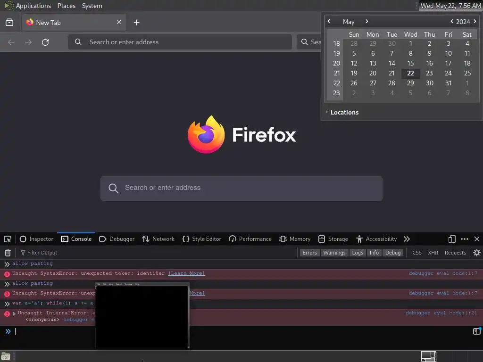The height and width of the screenshot is (362, 483).
Task: Open the Places menu
Action: tap(66, 6)
